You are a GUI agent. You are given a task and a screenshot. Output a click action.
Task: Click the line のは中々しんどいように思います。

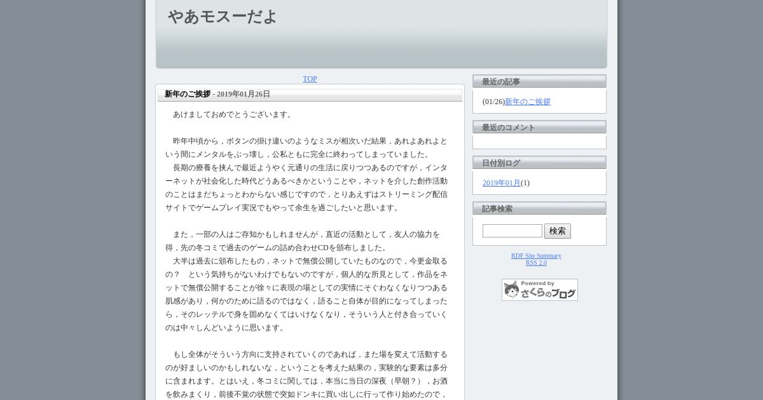click(226, 328)
